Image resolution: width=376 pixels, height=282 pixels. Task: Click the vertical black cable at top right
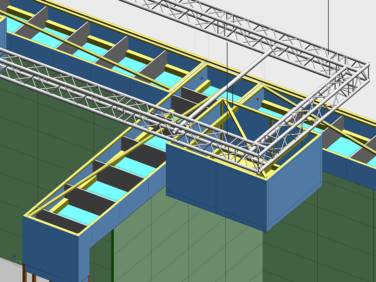coord(328,23)
